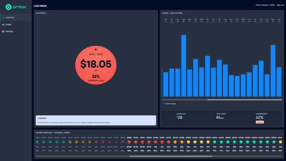This screenshot has height=161, width=286.
Task: Click the past orange dot at 15:00
Action: click(x=83, y=142)
